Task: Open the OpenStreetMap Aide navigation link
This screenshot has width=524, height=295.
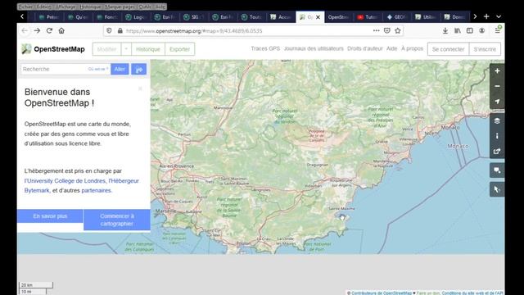Action: (x=391, y=48)
